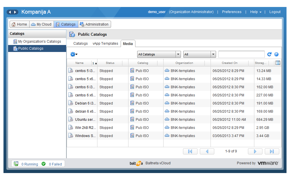Click the previous page arrow
Image resolution: width=290 pixels, height=180 pixels.
click(x=207, y=151)
